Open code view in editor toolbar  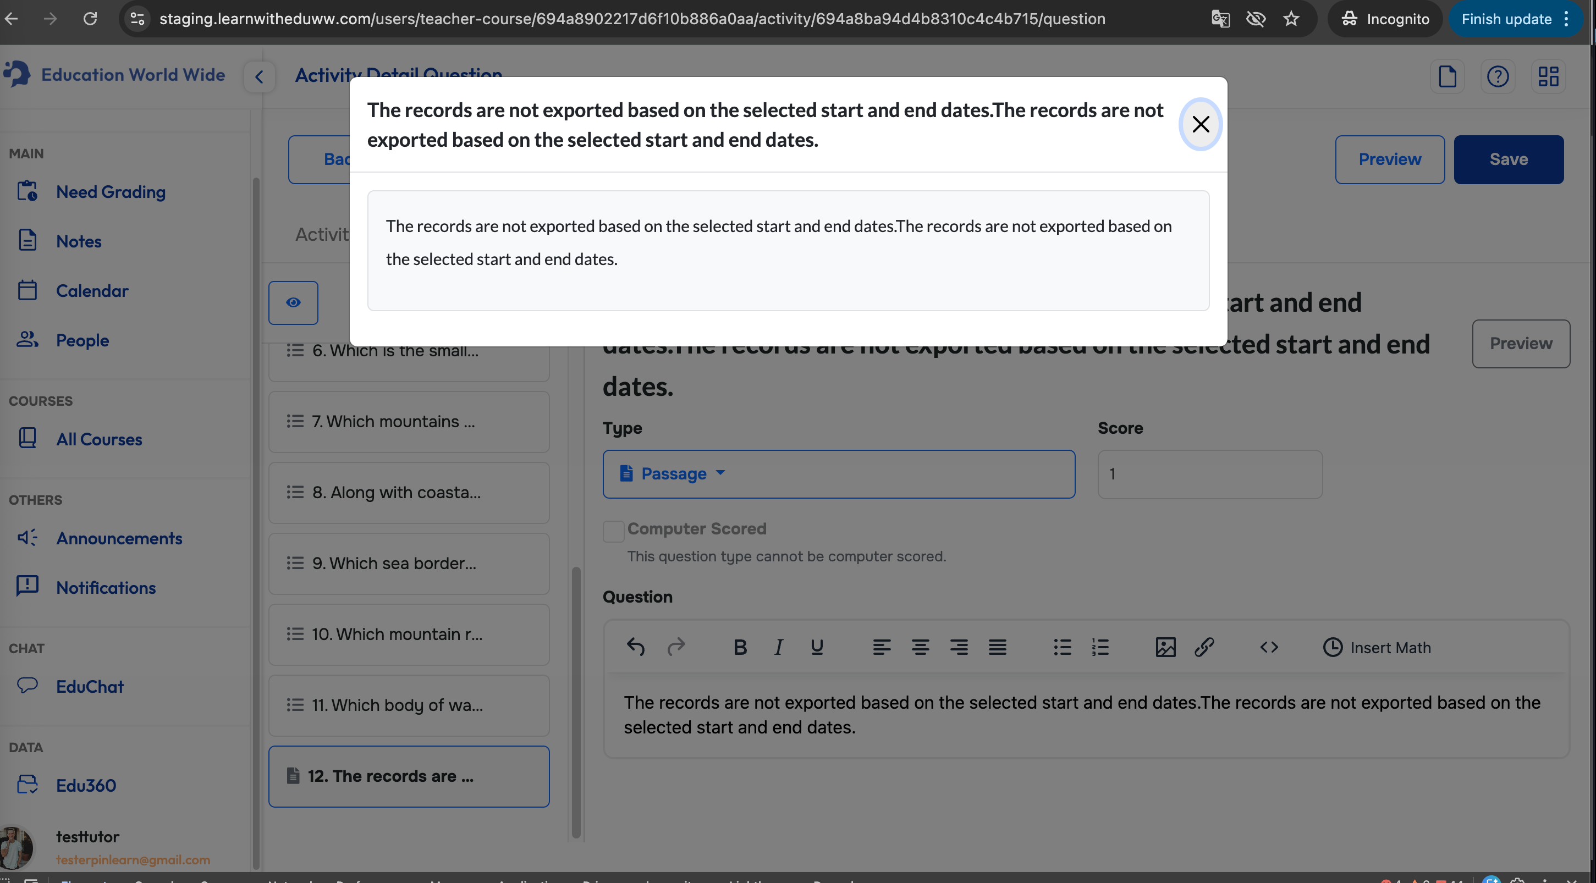1268,647
